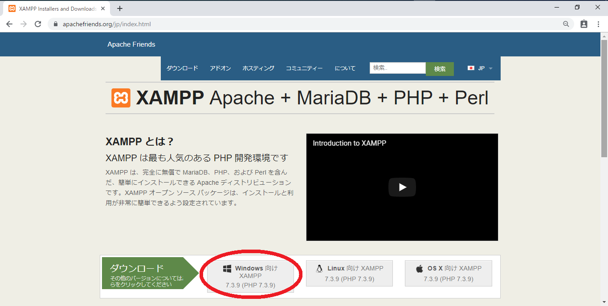
Task: Select the XAMPP Installers and Downloads tab
Action: (57, 8)
